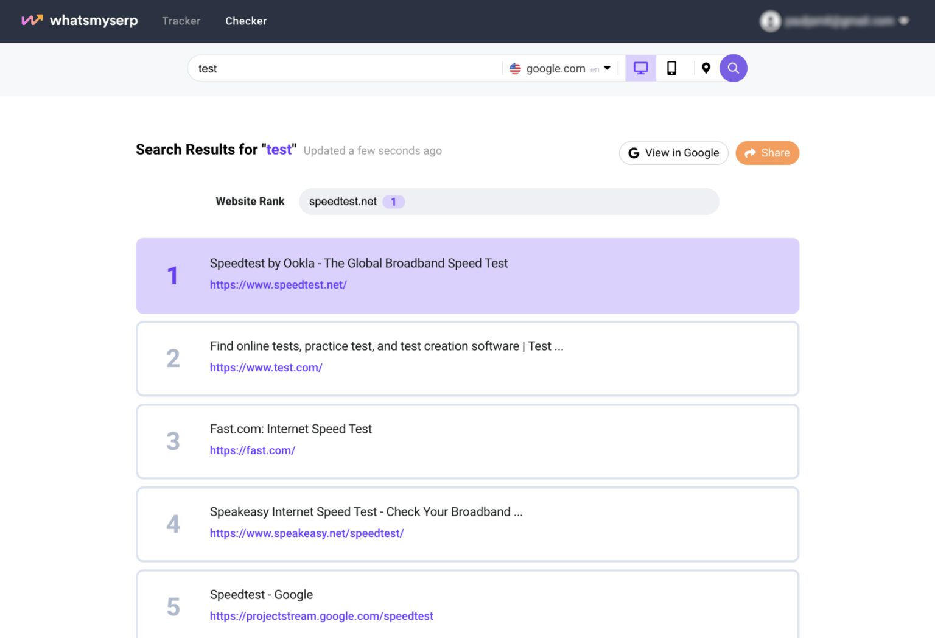This screenshot has height=638, width=935.
Task: Click the rank 1 badge next to speedtest.net
Action: click(x=393, y=202)
